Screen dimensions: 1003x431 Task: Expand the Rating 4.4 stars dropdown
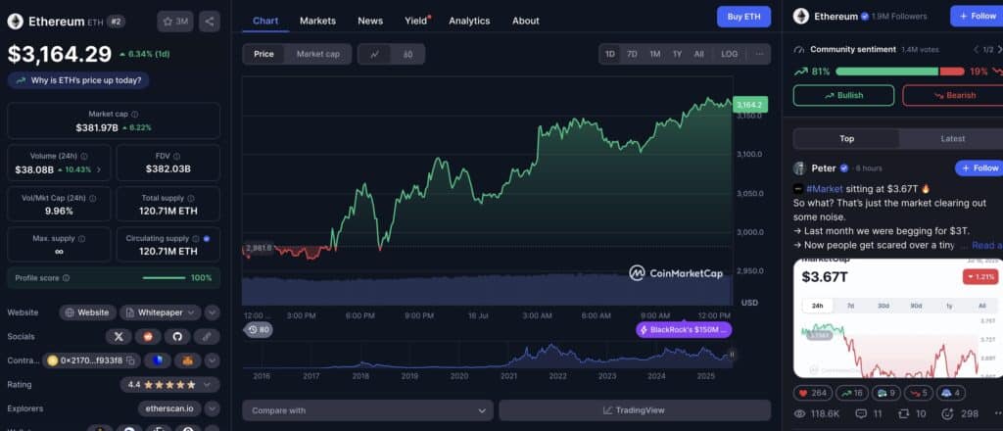pos(208,385)
